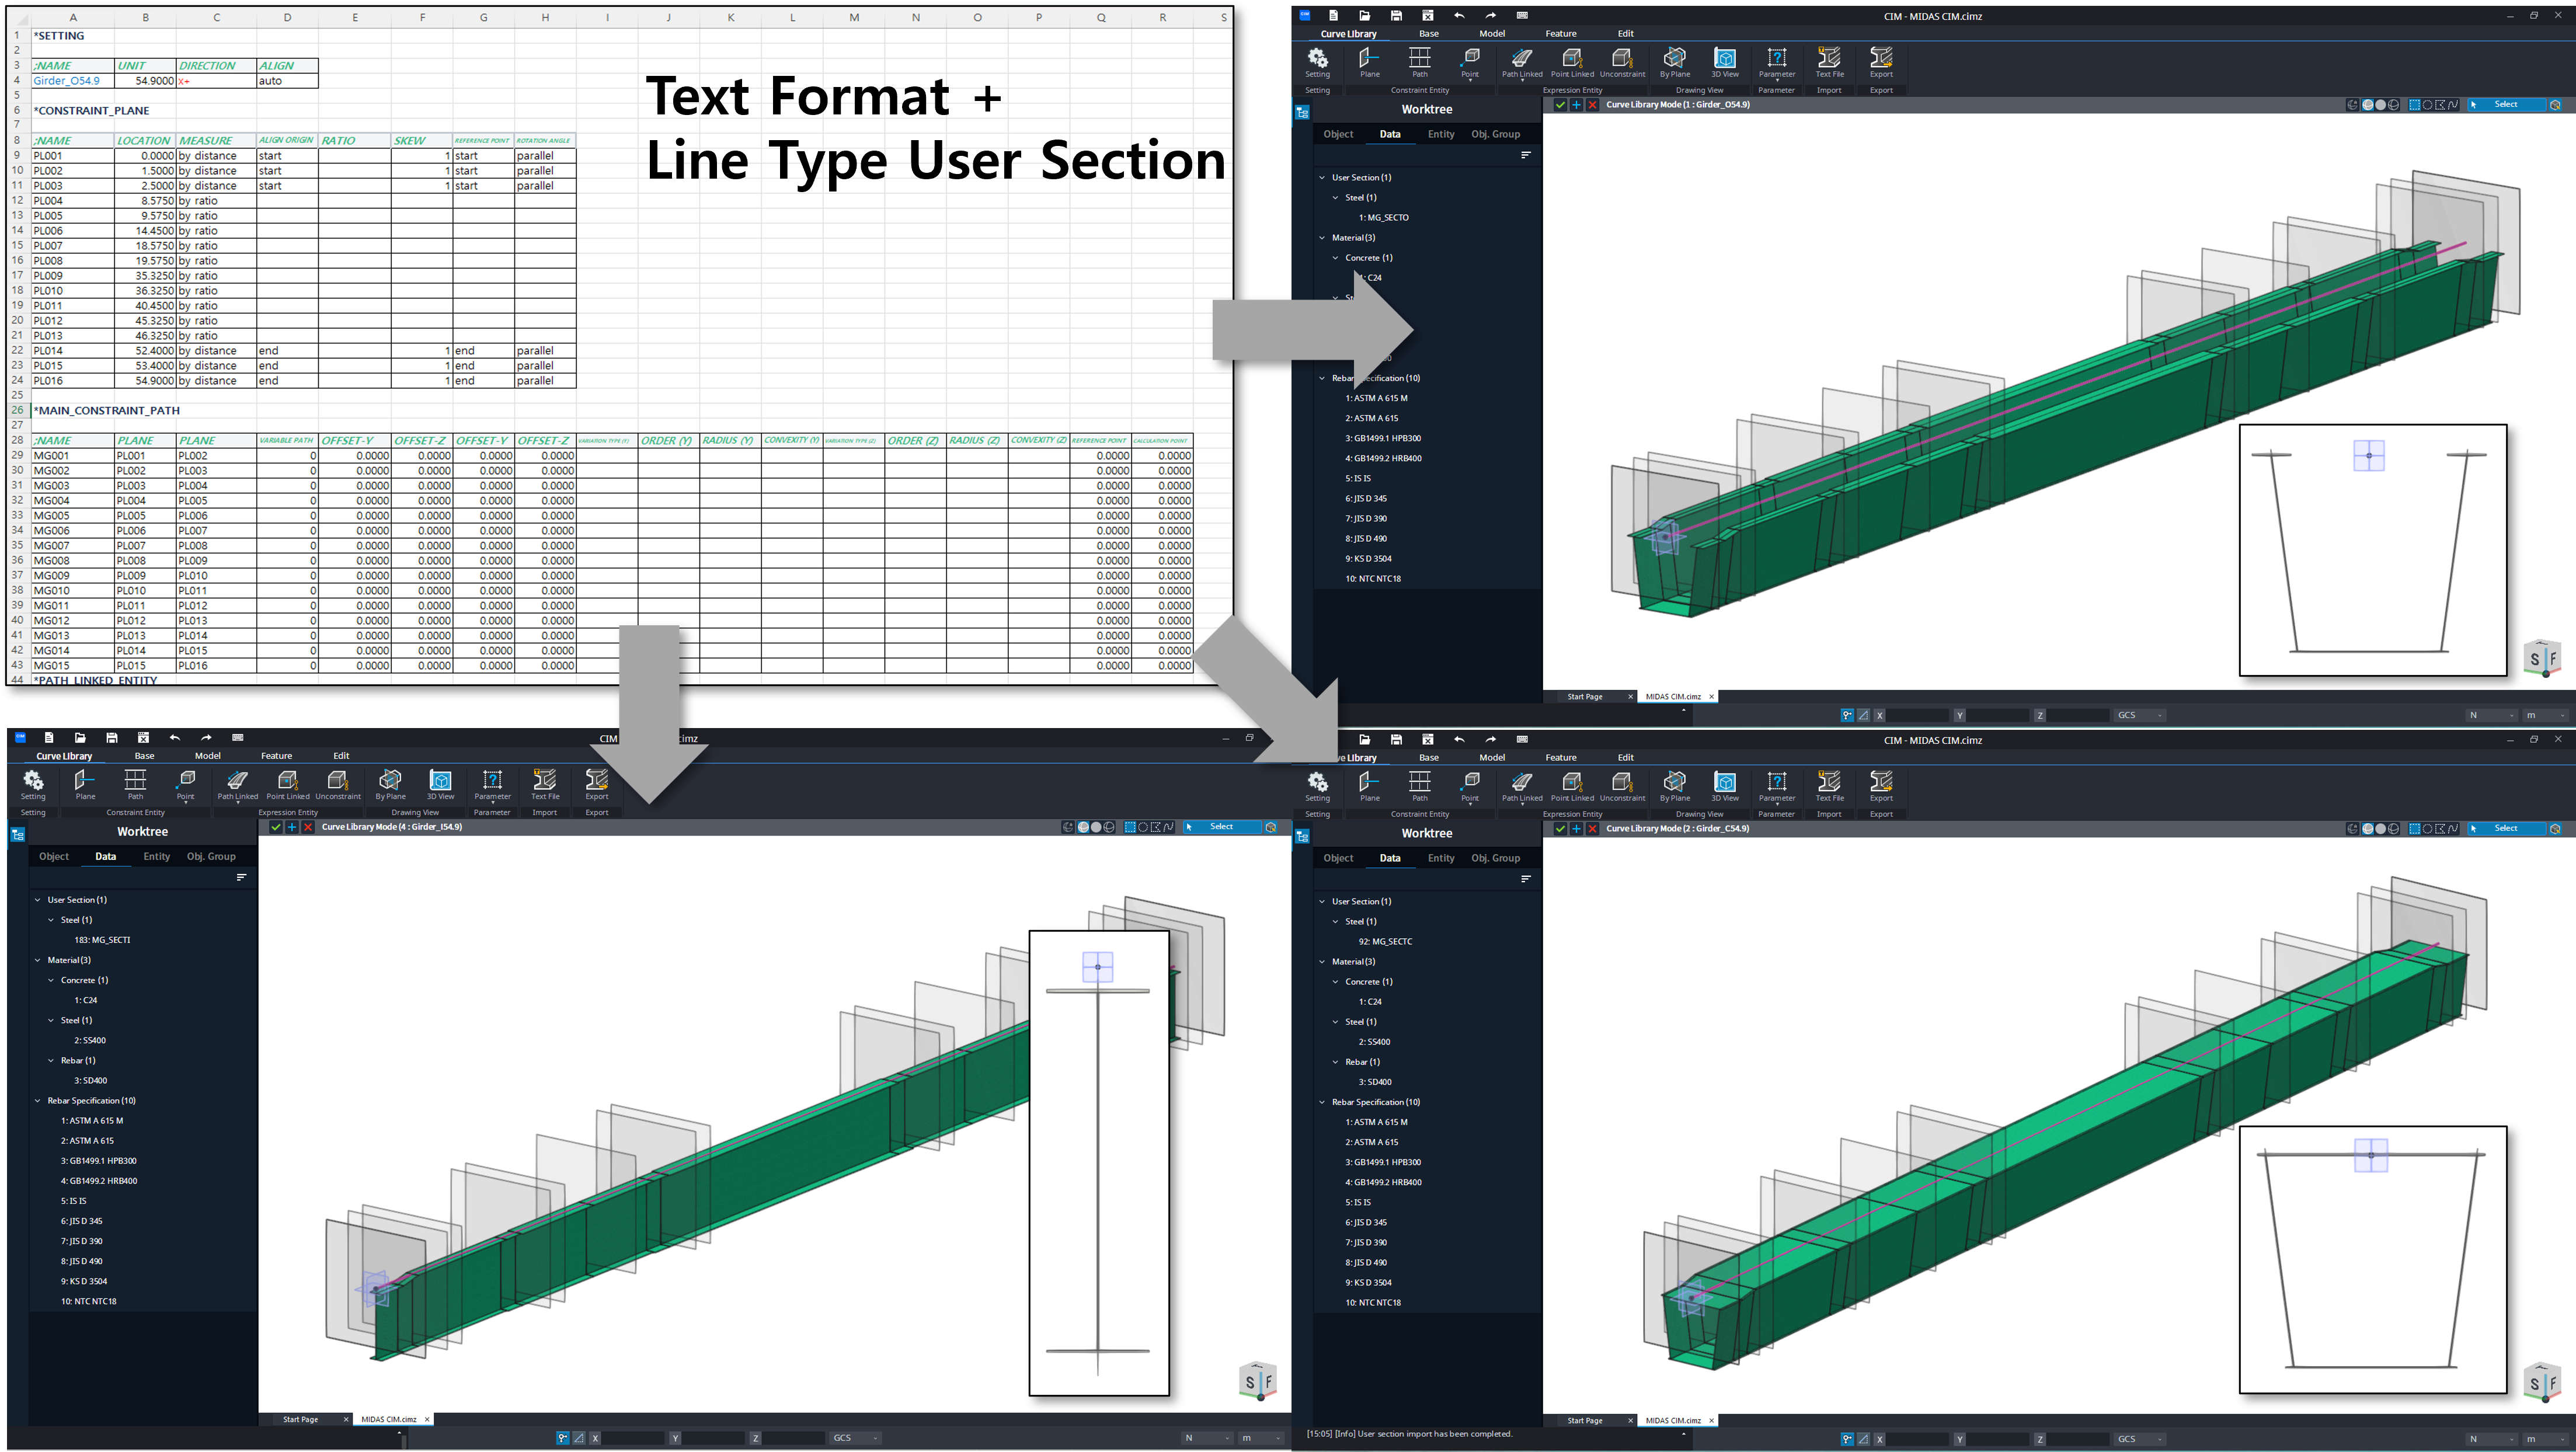Open Model ribbon tab in Girder_I54.9 window
This screenshot has height=1452, width=2576.
208,756
